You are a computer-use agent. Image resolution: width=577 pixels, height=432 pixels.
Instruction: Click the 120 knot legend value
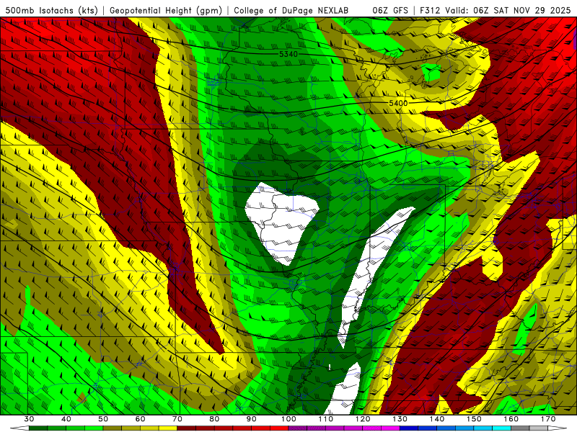pyautogui.click(x=363, y=419)
